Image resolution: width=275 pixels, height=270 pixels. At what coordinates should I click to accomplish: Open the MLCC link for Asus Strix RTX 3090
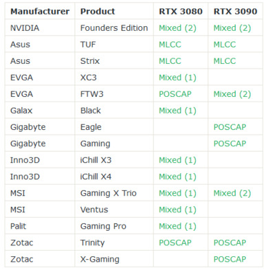pyautogui.click(x=225, y=61)
